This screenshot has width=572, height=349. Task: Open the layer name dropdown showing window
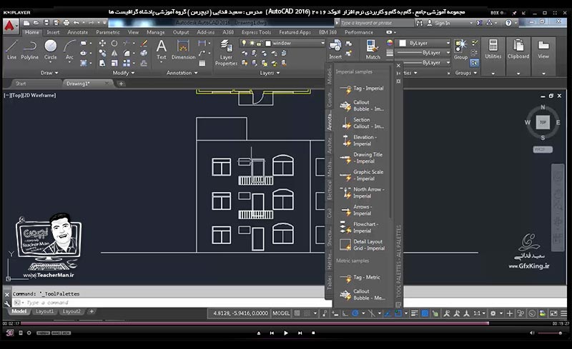pyautogui.click(x=282, y=44)
